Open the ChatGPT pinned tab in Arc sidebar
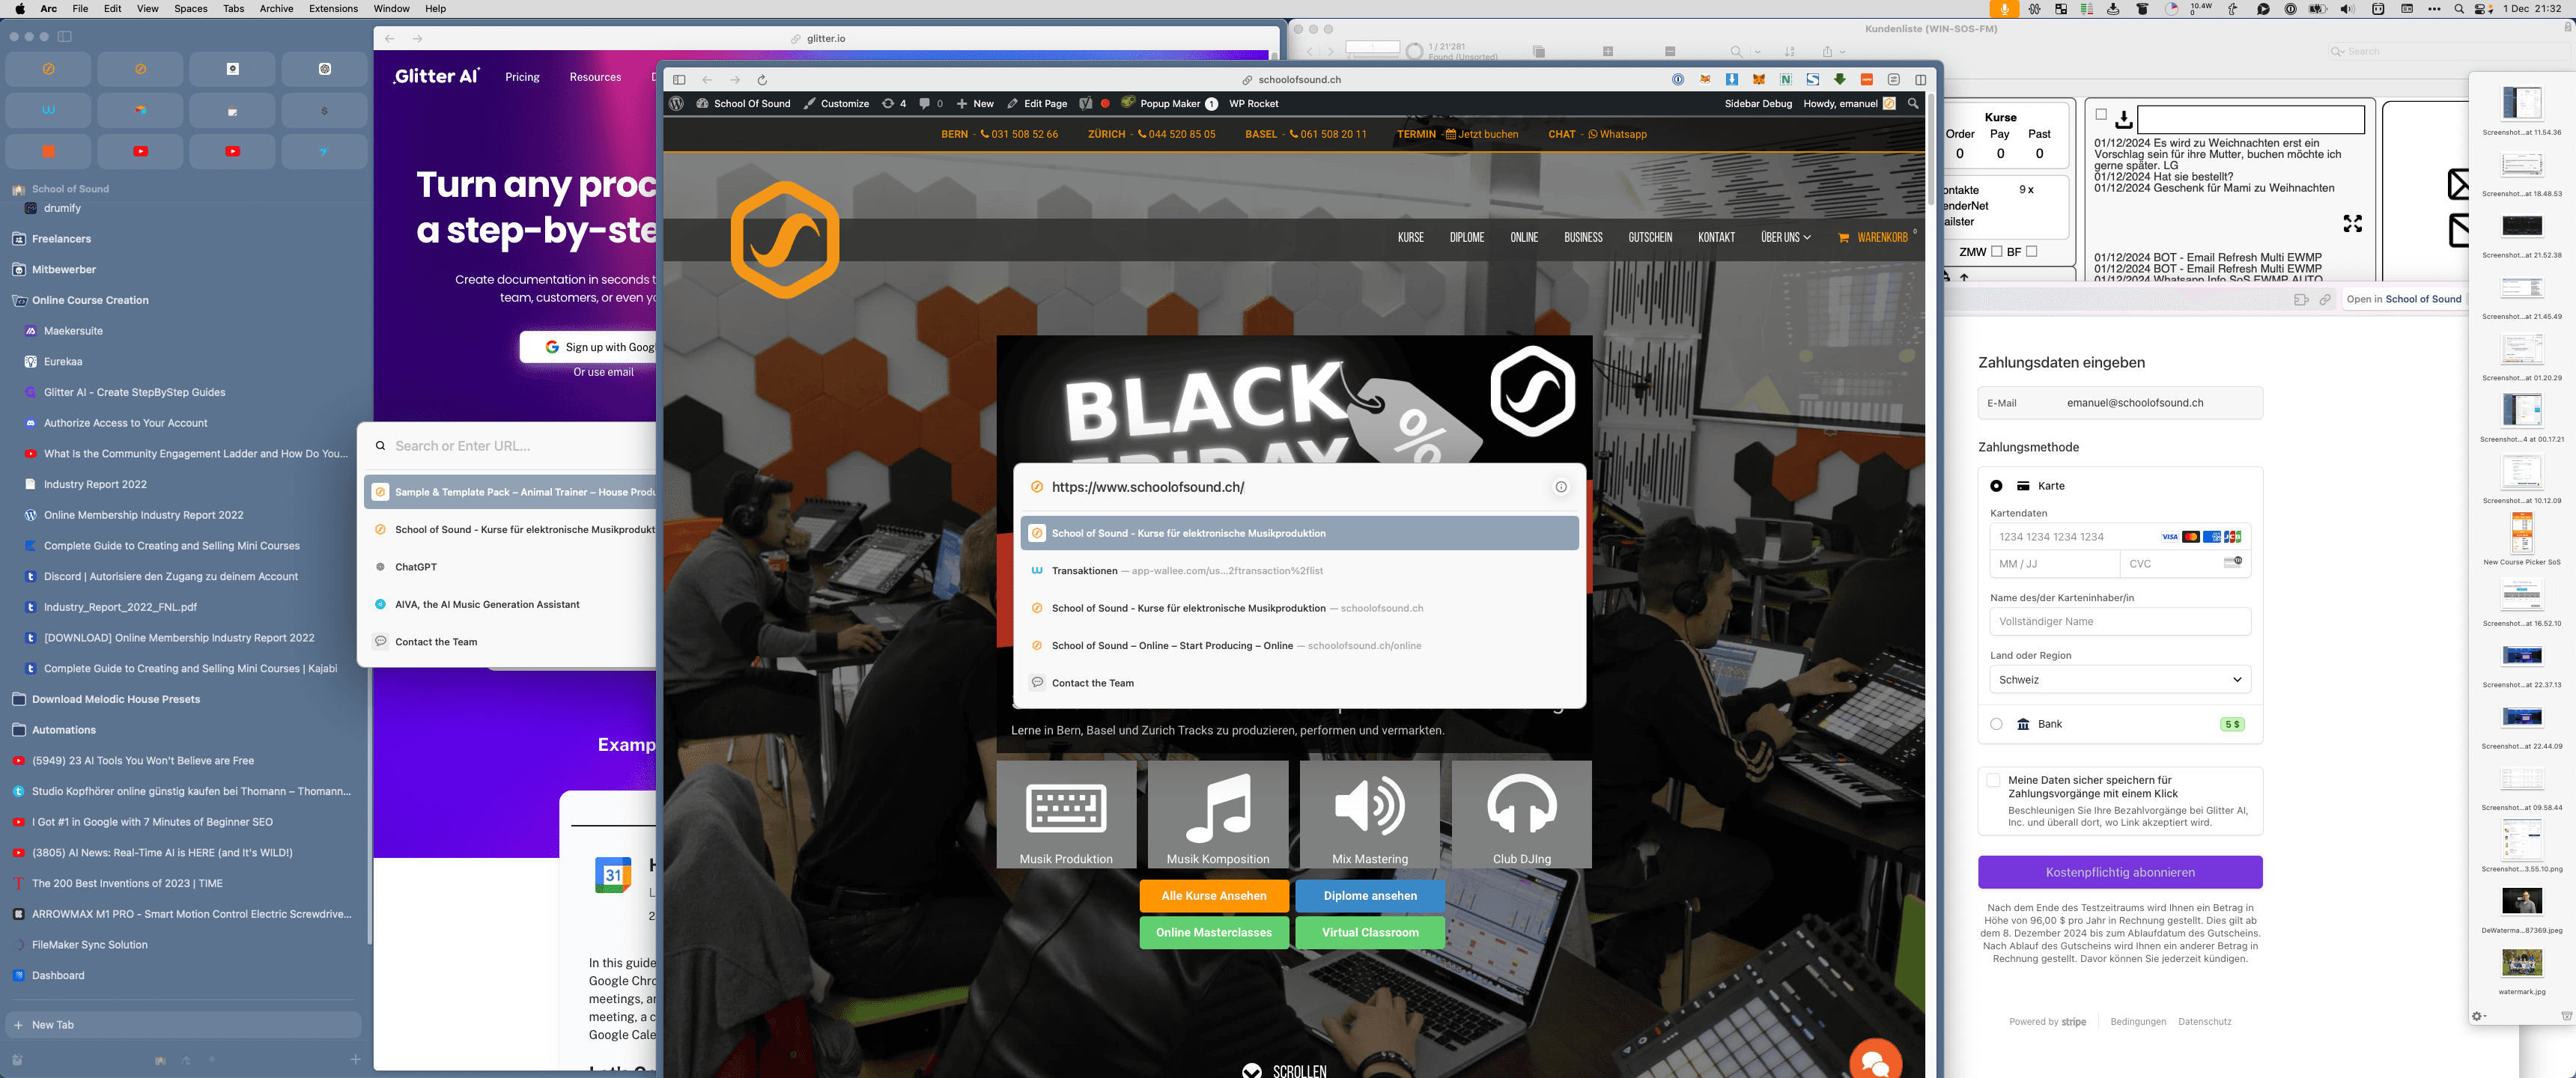The width and height of the screenshot is (2576, 1078). click(x=324, y=69)
